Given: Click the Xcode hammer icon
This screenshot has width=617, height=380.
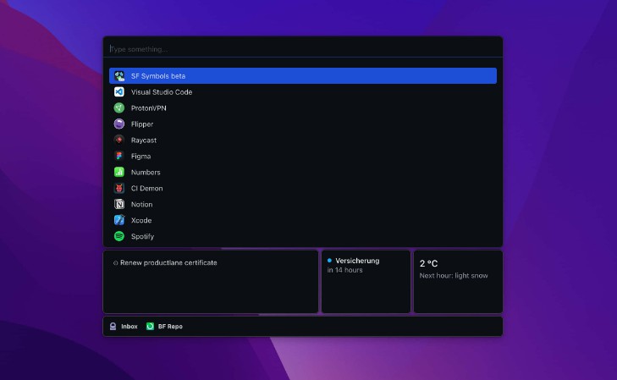Looking at the screenshot, I should (x=119, y=220).
